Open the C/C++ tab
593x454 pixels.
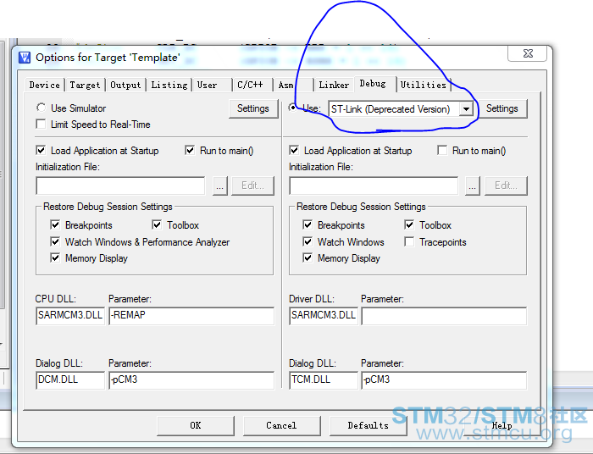click(250, 85)
